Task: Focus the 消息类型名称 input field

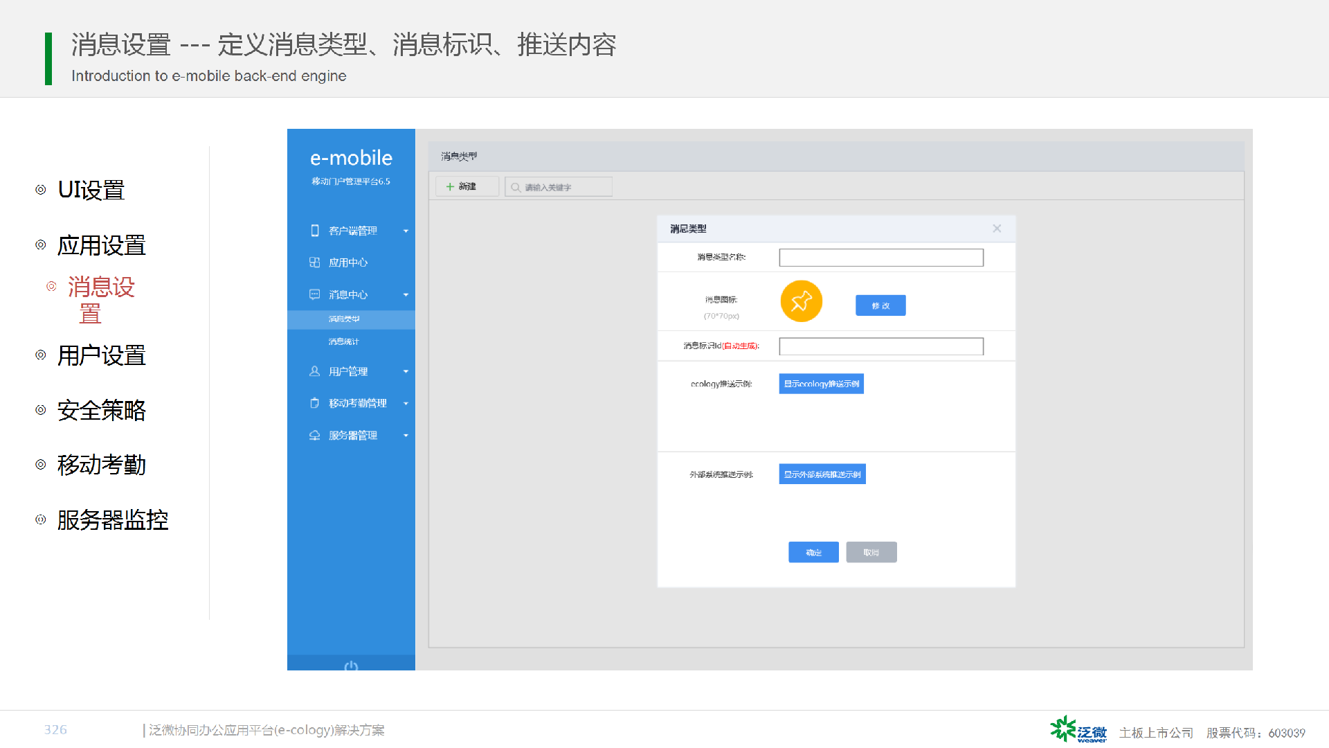Action: pyautogui.click(x=881, y=258)
